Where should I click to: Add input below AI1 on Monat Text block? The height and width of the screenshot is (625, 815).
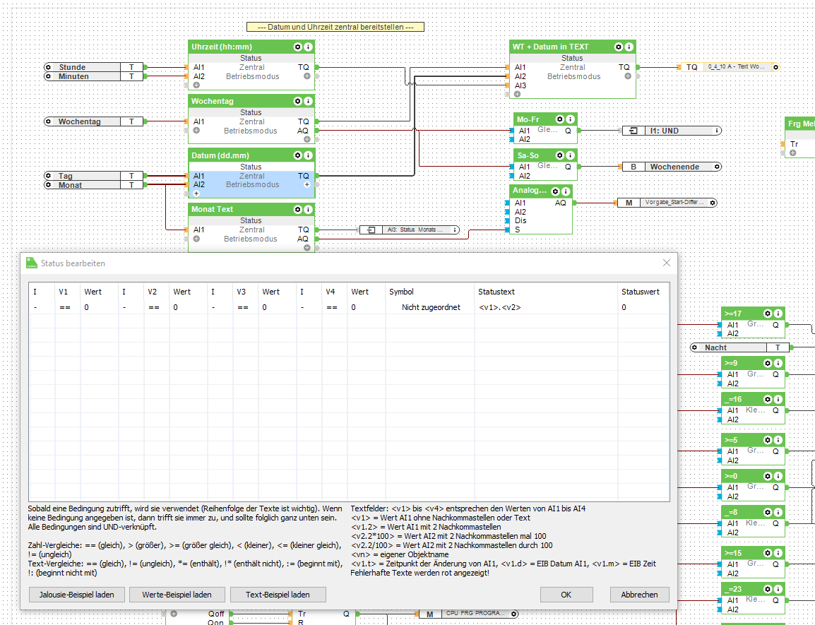tap(196, 239)
